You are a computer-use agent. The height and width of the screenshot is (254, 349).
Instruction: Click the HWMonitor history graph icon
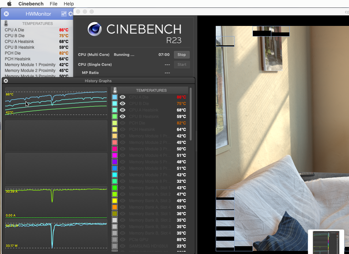pyautogui.click(x=64, y=14)
